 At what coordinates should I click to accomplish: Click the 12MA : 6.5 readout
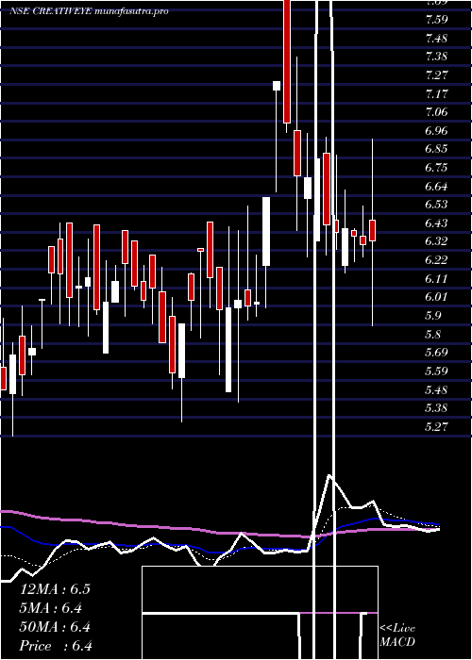pos(55,589)
